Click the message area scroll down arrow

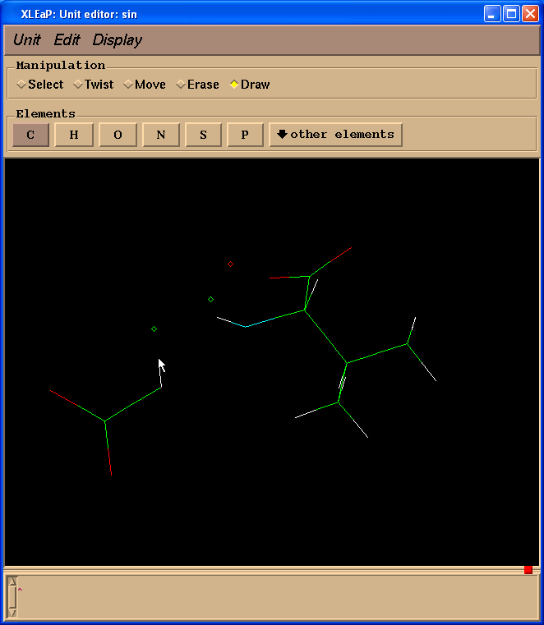[12, 613]
